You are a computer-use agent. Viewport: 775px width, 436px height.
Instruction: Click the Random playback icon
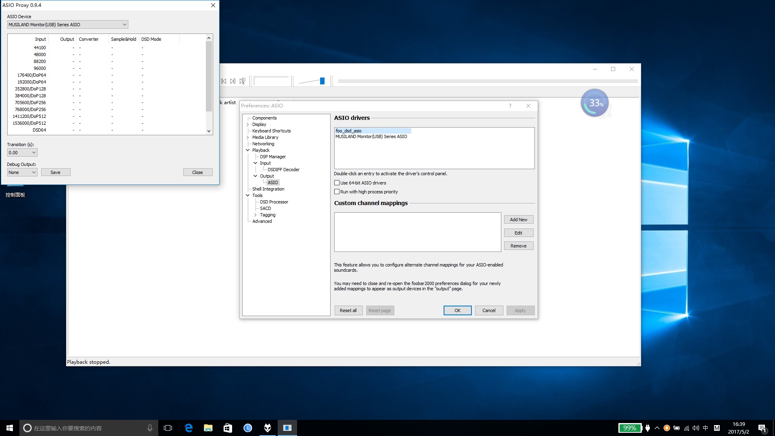point(242,81)
